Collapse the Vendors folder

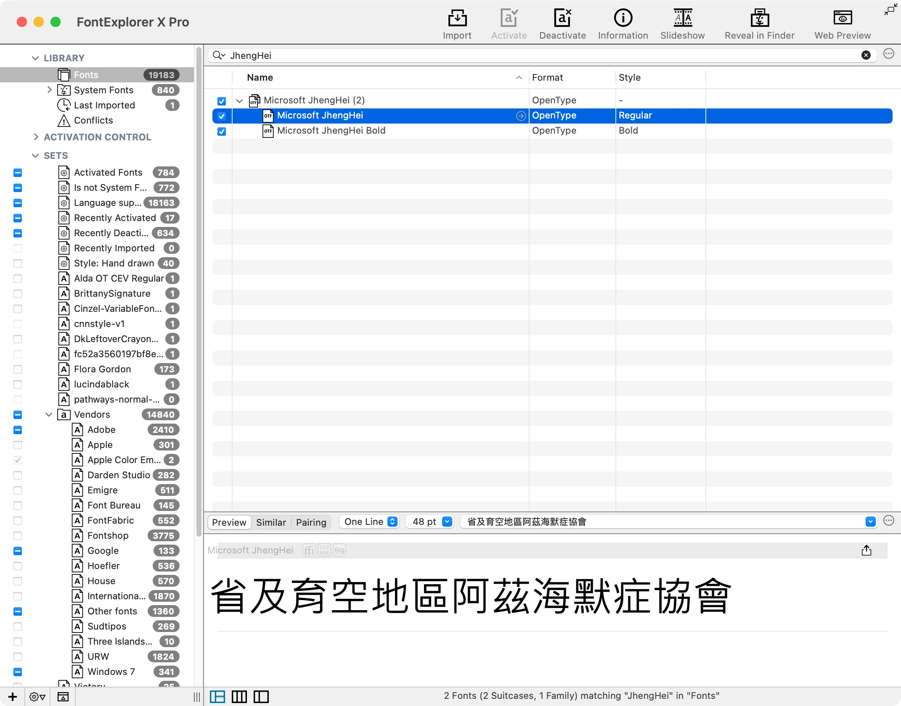click(49, 415)
